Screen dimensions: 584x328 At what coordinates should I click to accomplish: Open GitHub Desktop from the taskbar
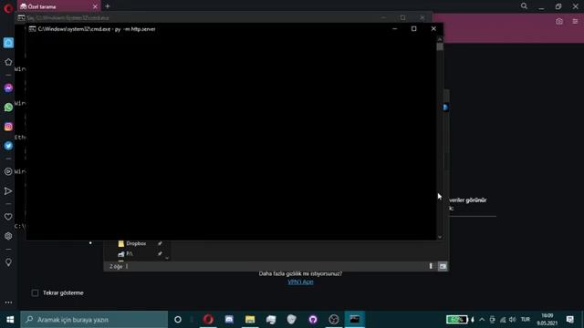point(313,320)
